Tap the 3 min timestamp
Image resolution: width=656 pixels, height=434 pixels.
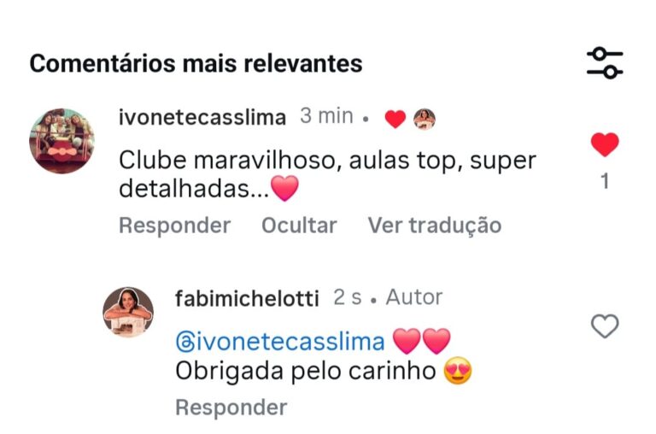pyautogui.click(x=327, y=116)
